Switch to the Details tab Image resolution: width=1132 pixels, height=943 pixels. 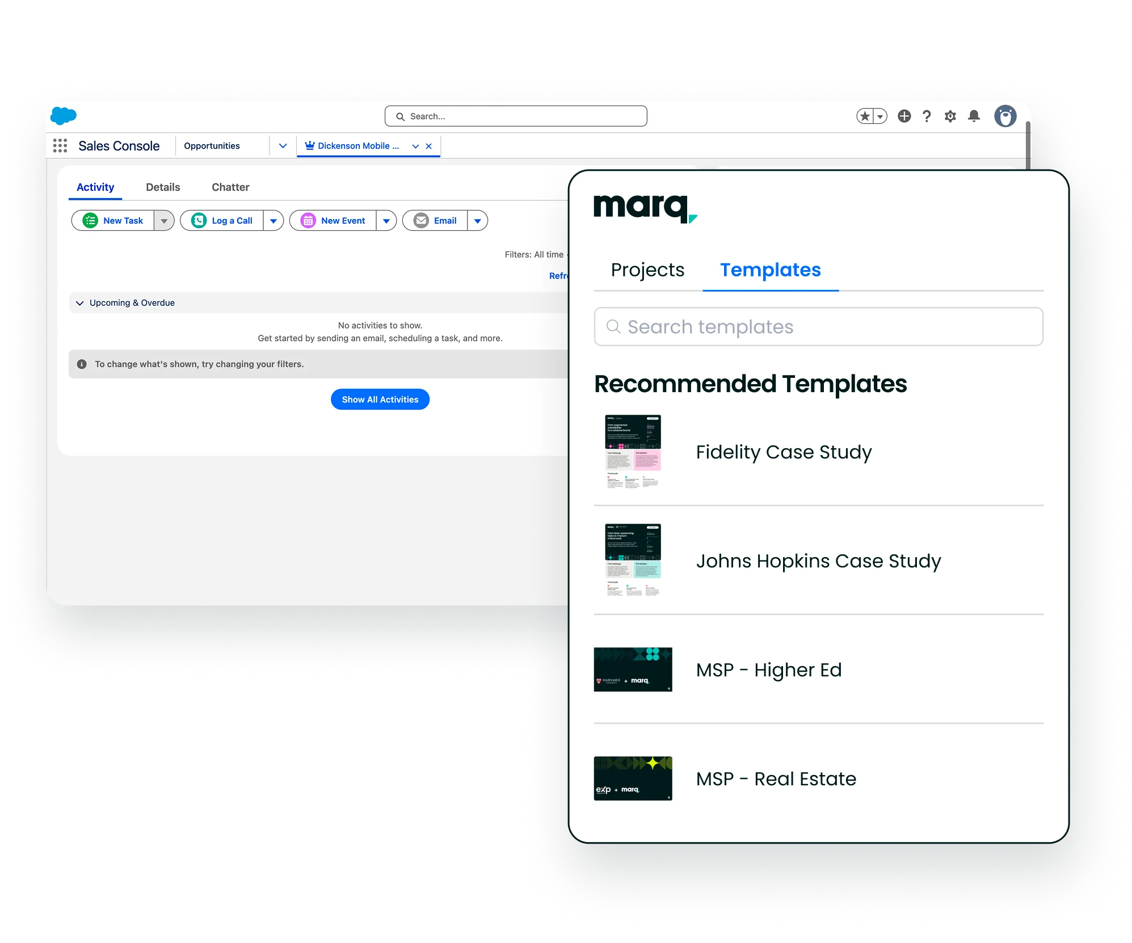pyautogui.click(x=163, y=187)
